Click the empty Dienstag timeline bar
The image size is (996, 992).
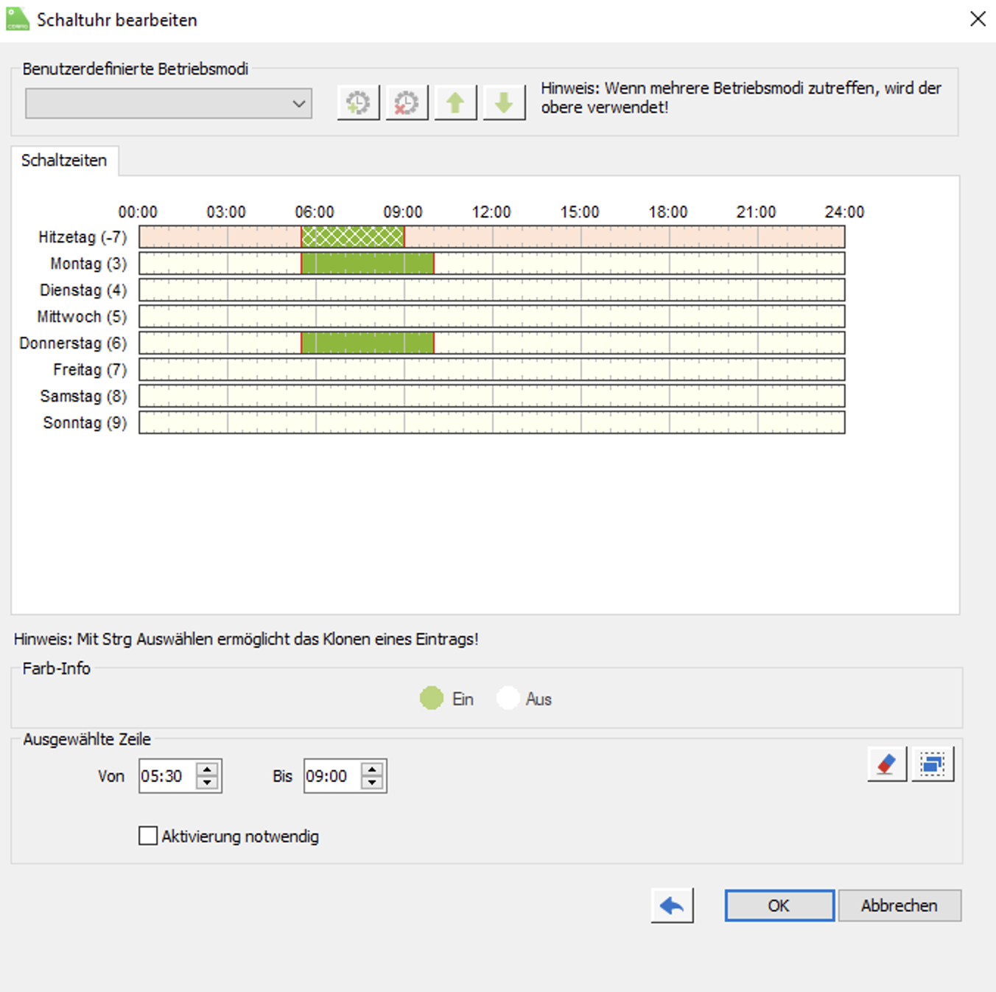click(x=492, y=290)
